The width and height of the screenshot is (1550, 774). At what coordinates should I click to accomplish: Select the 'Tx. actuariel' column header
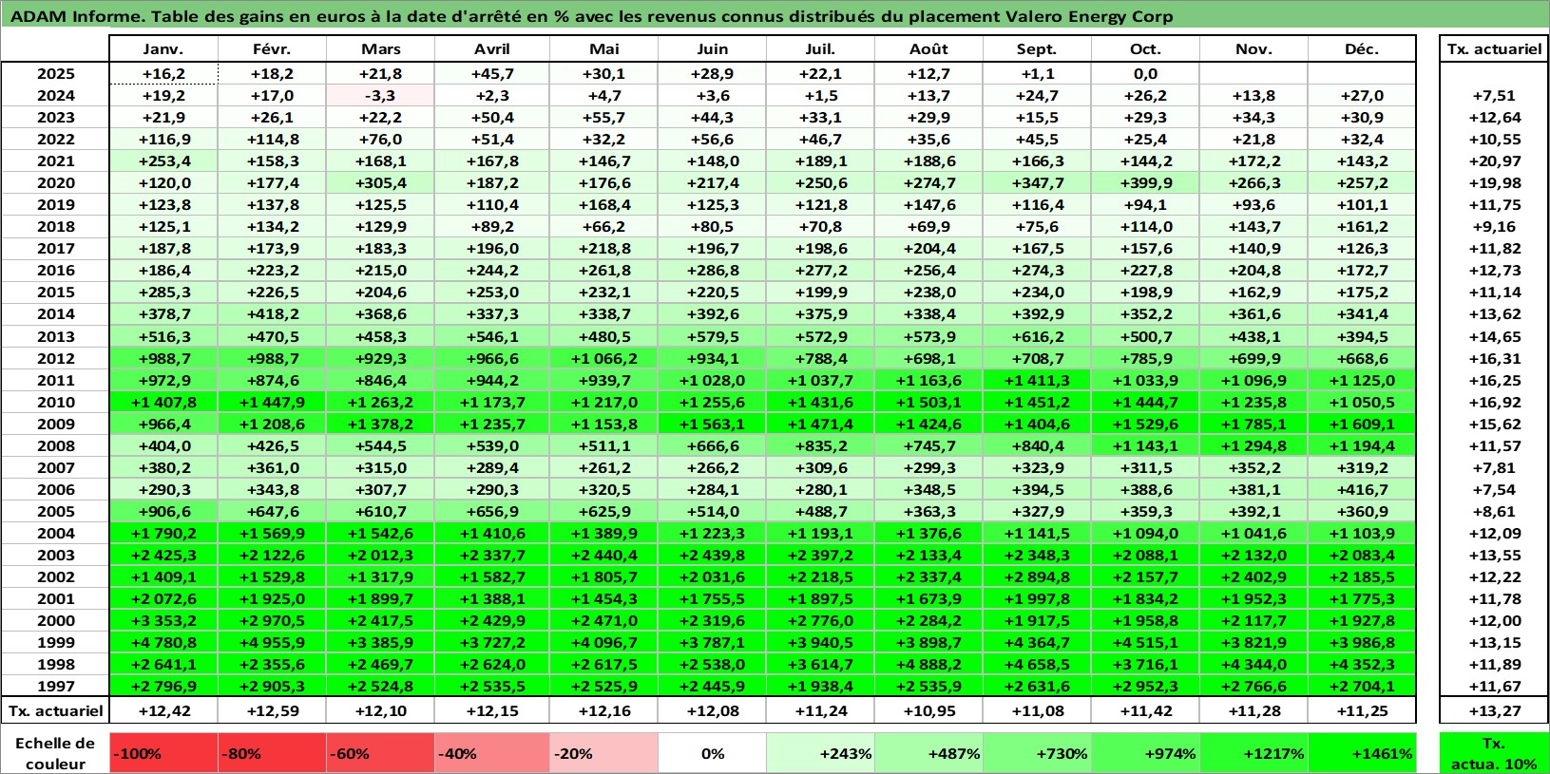[1494, 49]
